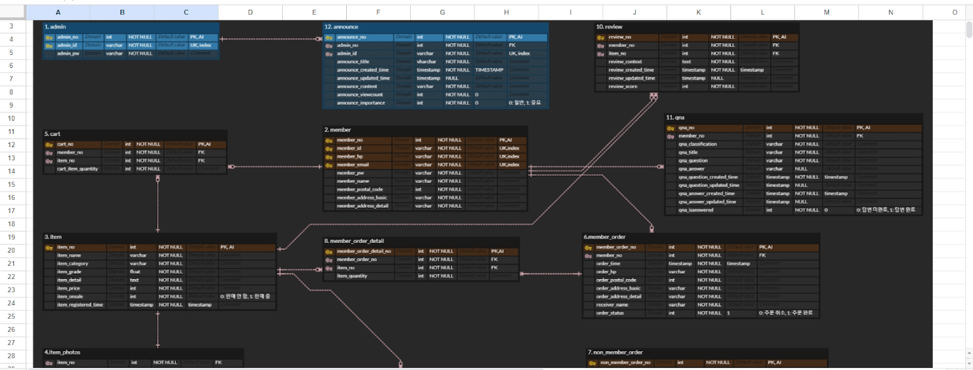
Task: Click the key icon beside review_no
Action: point(600,37)
